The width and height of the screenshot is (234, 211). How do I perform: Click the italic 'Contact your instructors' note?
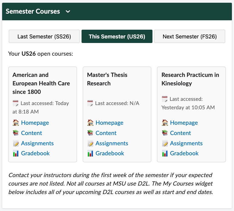[111, 183]
